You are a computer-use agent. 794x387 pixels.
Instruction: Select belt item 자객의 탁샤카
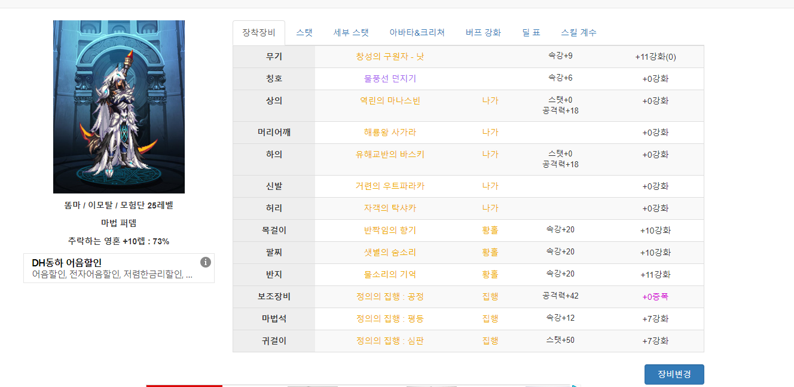390,208
